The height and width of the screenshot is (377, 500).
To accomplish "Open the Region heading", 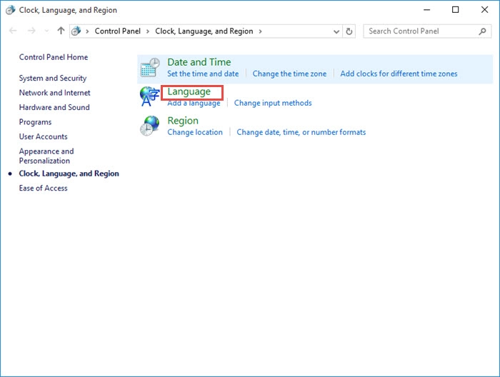I will click(x=183, y=121).
